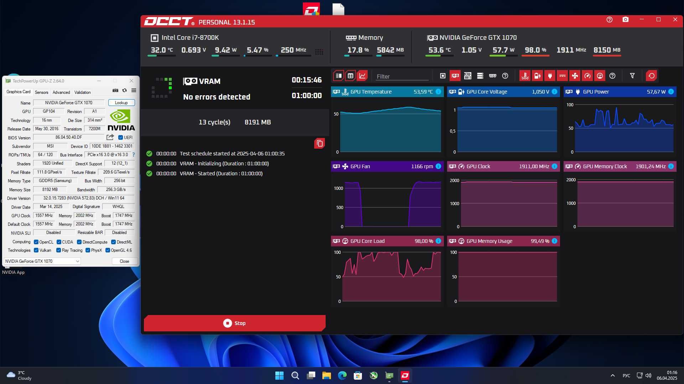Click GPU-Z screenshot camera icon

click(x=115, y=91)
